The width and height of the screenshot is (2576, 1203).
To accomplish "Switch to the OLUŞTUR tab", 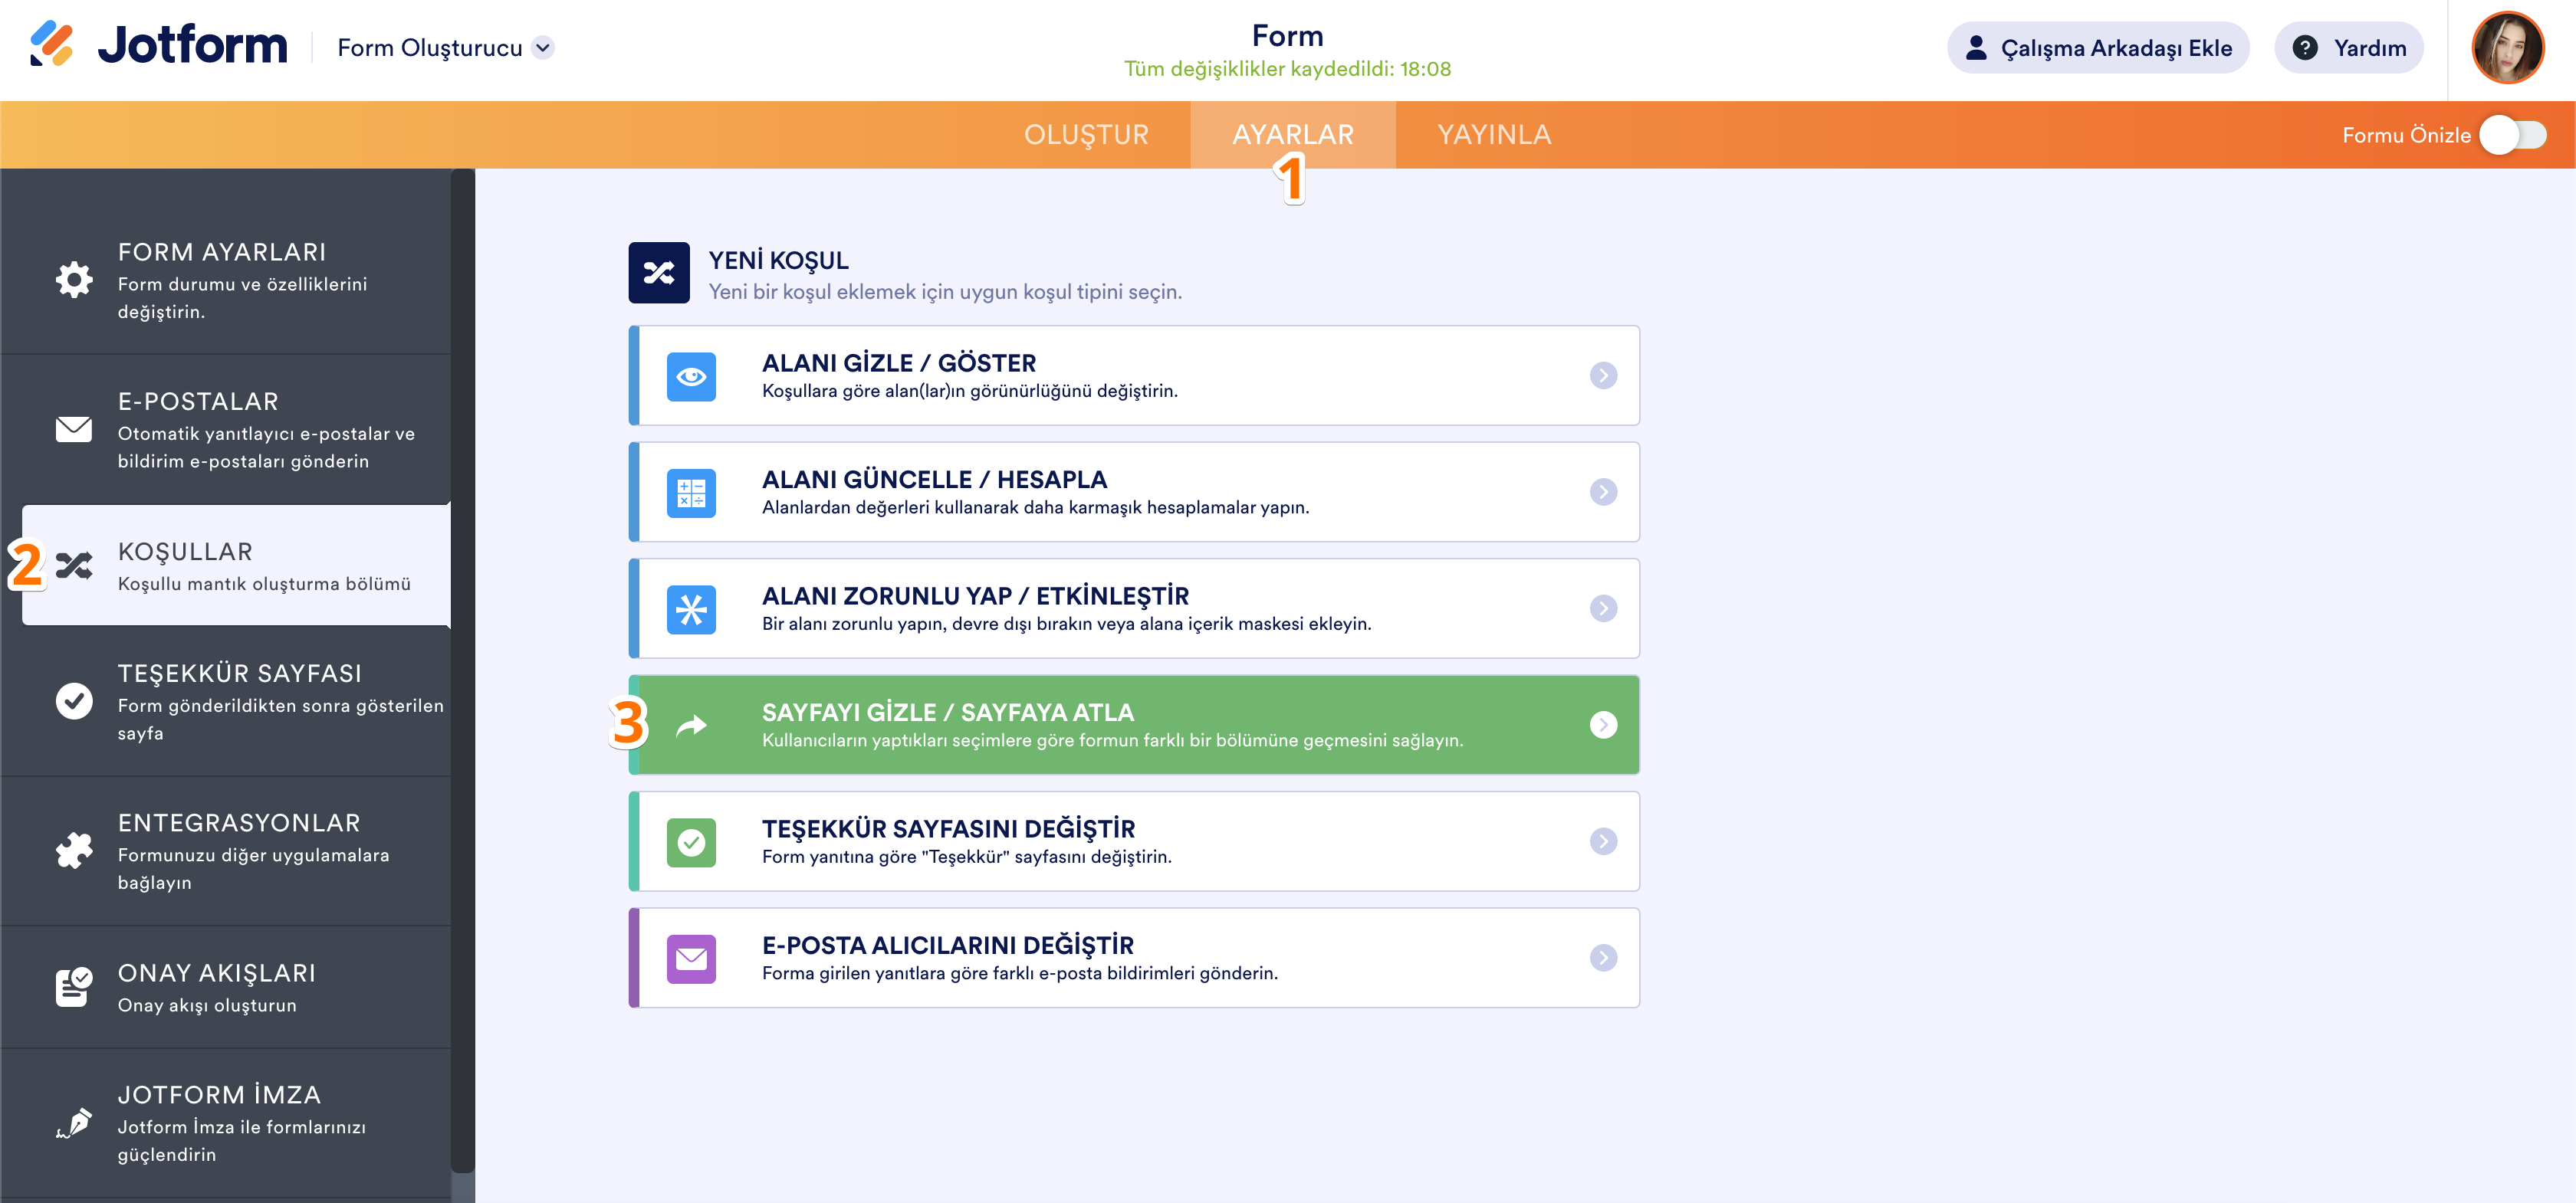I will tap(1086, 135).
